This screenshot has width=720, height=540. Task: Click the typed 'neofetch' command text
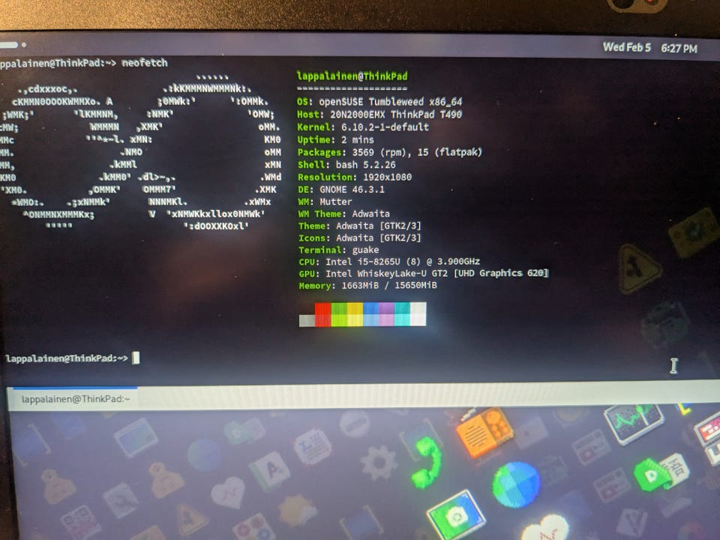pos(145,63)
